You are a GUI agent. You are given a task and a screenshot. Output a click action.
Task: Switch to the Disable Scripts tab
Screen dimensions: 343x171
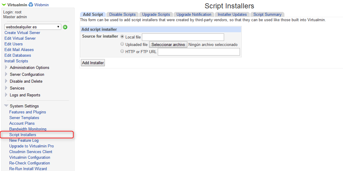click(122, 14)
